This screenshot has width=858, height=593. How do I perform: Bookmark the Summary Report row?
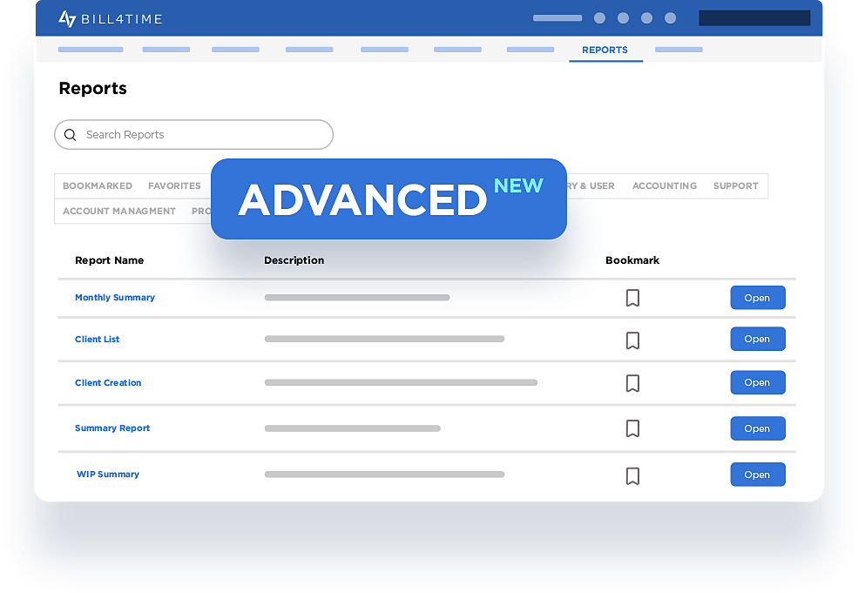click(632, 428)
